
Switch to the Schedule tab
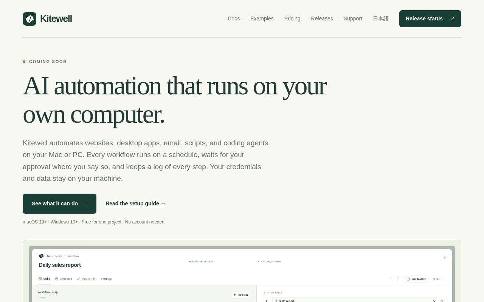tap(64, 279)
